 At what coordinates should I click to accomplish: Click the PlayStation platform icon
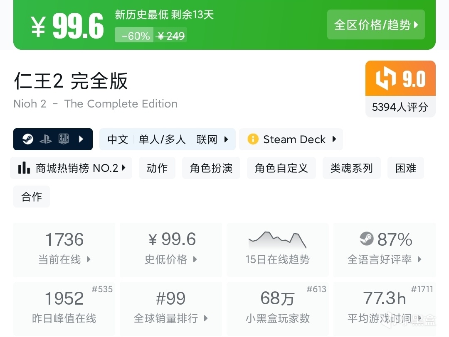(46, 139)
